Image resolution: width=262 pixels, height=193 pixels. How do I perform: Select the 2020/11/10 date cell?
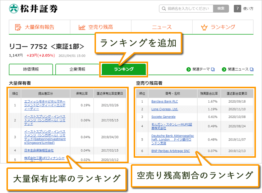tap(237, 109)
